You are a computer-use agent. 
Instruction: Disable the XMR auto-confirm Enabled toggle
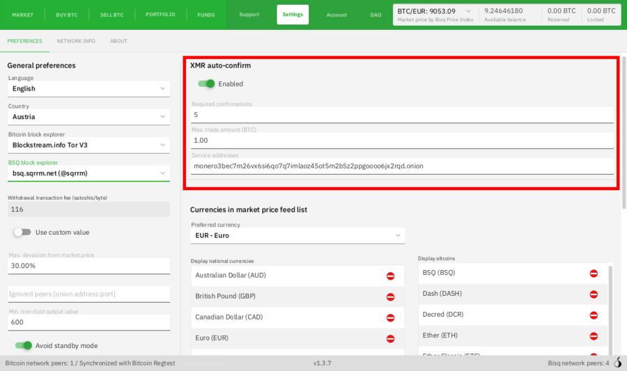(206, 84)
